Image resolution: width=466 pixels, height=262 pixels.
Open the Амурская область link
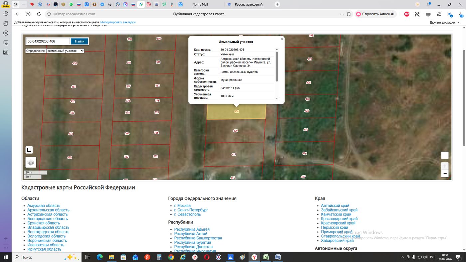pos(44,206)
